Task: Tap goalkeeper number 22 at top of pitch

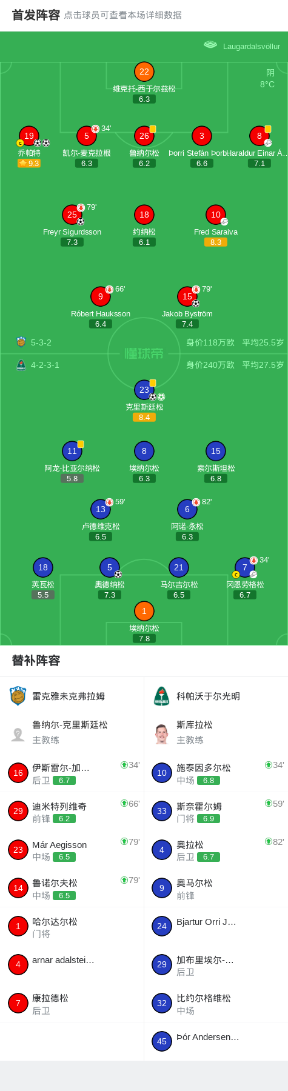Action: pyautogui.click(x=144, y=72)
